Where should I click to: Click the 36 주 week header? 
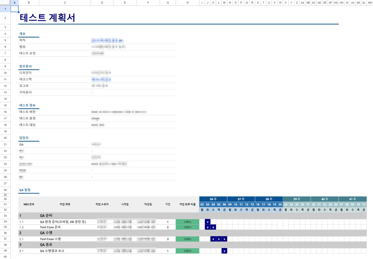click(x=213, y=199)
